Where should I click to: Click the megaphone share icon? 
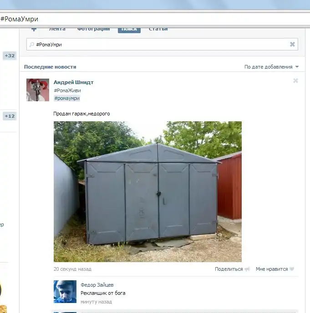[247, 269]
